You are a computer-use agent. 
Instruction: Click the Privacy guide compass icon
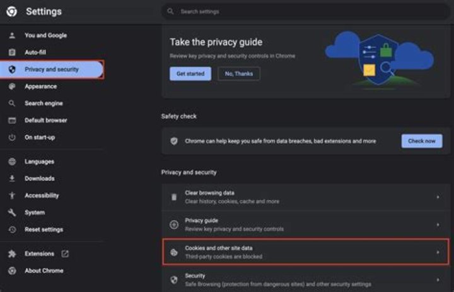[174, 225]
